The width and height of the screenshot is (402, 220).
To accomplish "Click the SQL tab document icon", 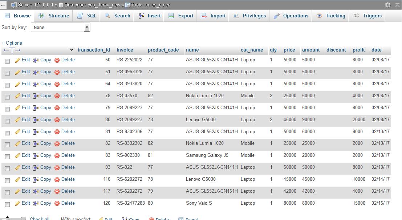I will [80, 16].
